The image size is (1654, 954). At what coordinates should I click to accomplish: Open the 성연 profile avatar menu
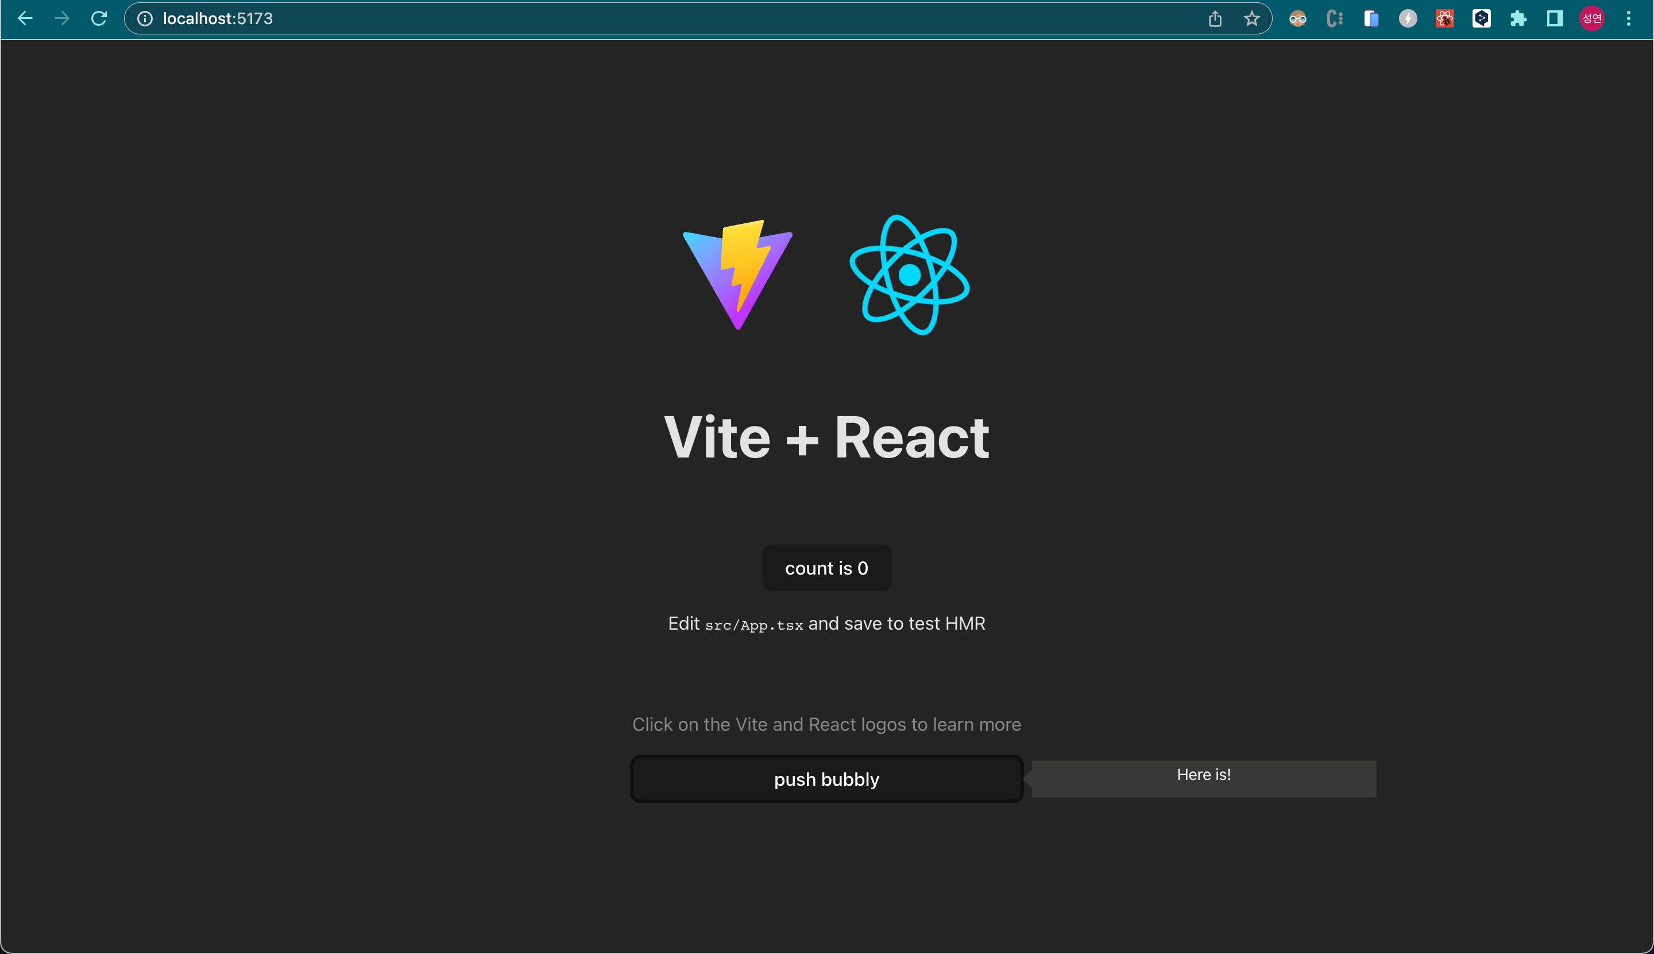(x=1592, y=18)
